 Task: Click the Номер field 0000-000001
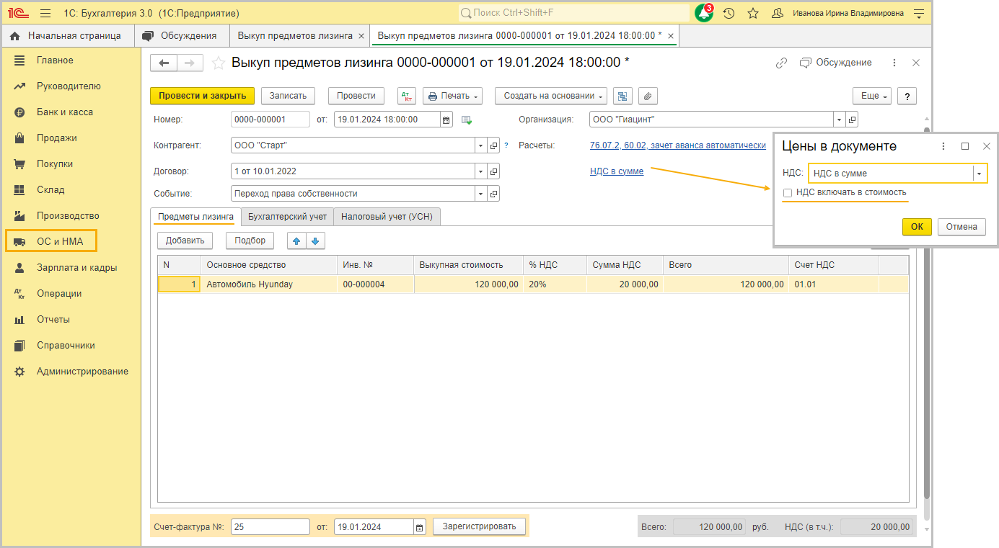(x=270, y=120)
